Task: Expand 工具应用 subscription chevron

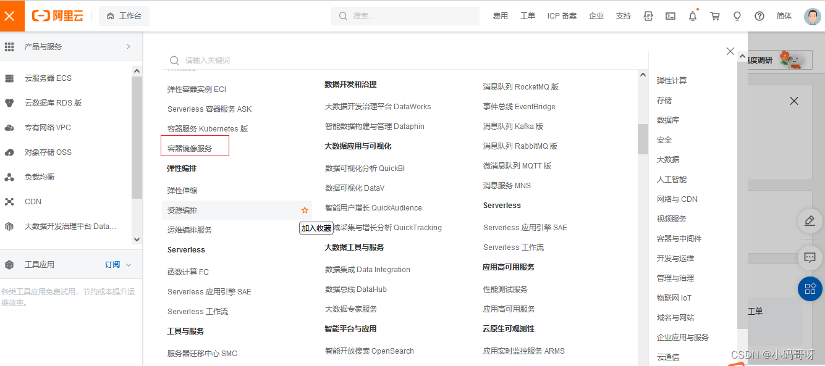Action: (129, 265)
